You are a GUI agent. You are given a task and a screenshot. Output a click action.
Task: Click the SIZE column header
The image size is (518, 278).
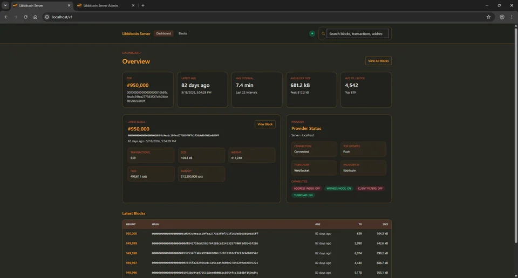tap(385, 224)
